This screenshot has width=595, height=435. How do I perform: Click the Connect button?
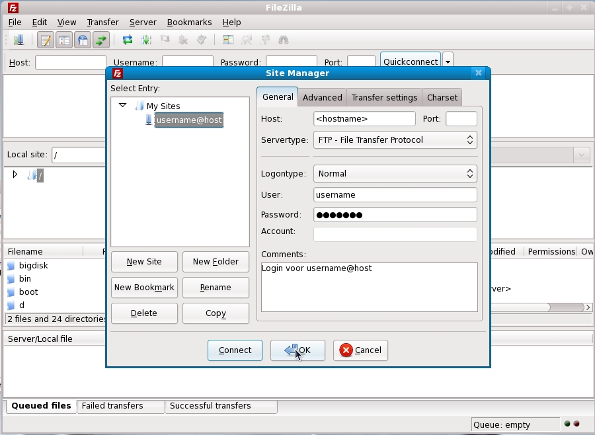coord(235,350)
